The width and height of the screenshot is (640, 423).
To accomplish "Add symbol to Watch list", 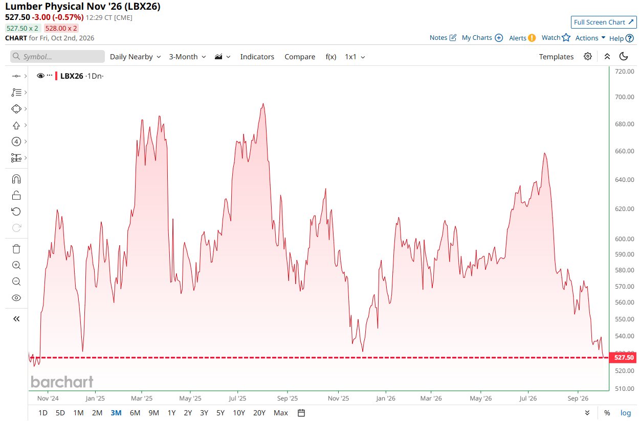I will (556, 38).
